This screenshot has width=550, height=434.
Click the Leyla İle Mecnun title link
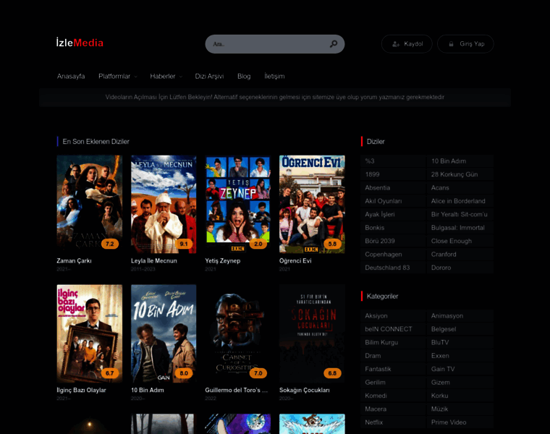pyautogui.click(x=154, y=261)
